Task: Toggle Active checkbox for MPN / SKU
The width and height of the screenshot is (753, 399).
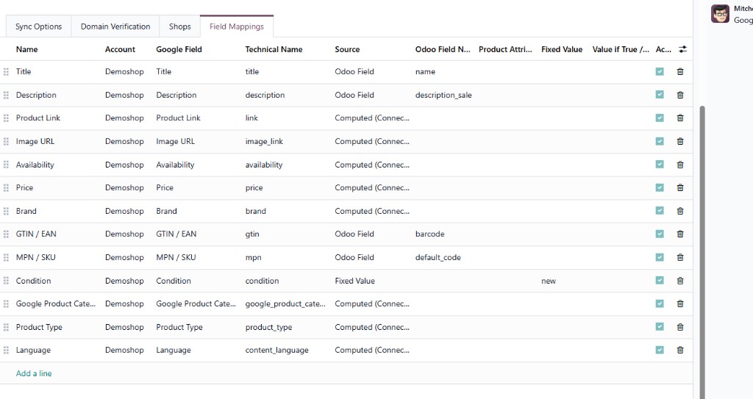Action: coord(660,257)
